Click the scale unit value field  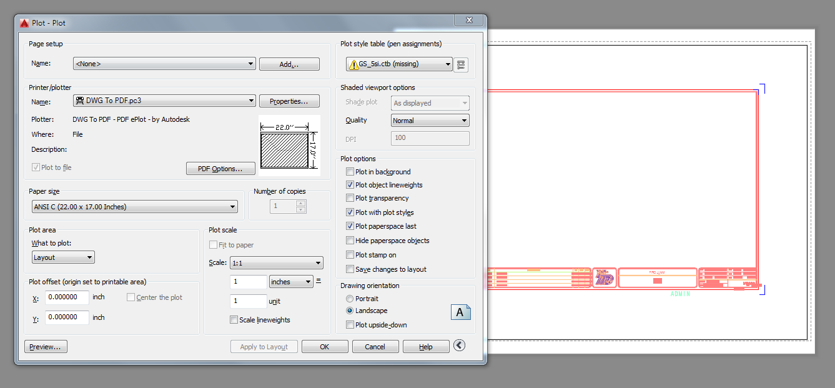tap(249, 301)
